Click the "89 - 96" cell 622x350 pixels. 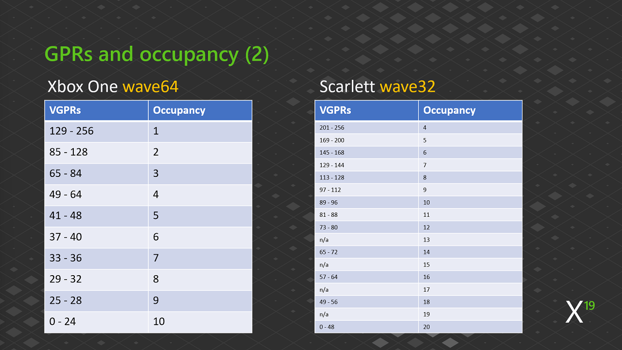[366, 202]
